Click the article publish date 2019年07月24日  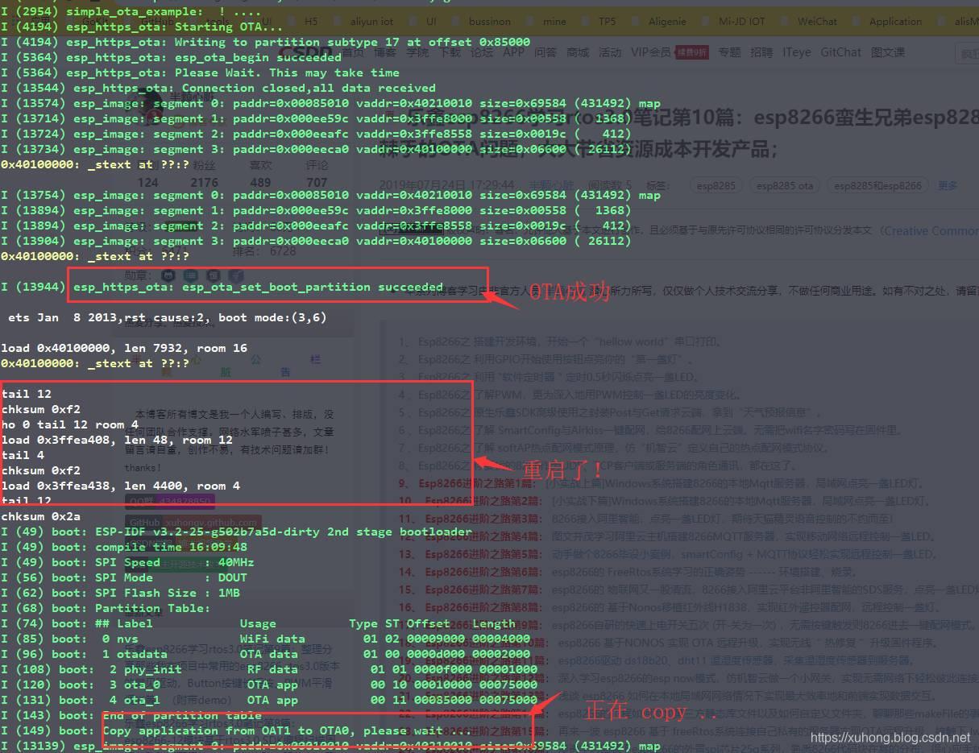point(447,185)
